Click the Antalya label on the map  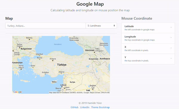tap(45, 72)
